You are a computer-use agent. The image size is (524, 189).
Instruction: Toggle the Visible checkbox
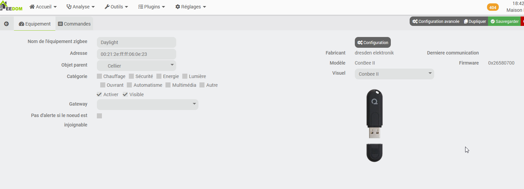click(x=125, y=95)
